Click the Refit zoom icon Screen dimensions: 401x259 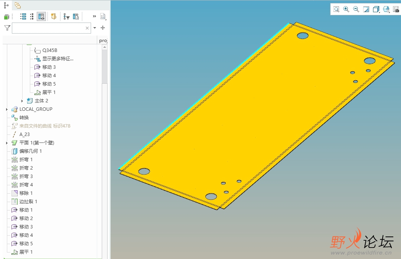[336, 9]
